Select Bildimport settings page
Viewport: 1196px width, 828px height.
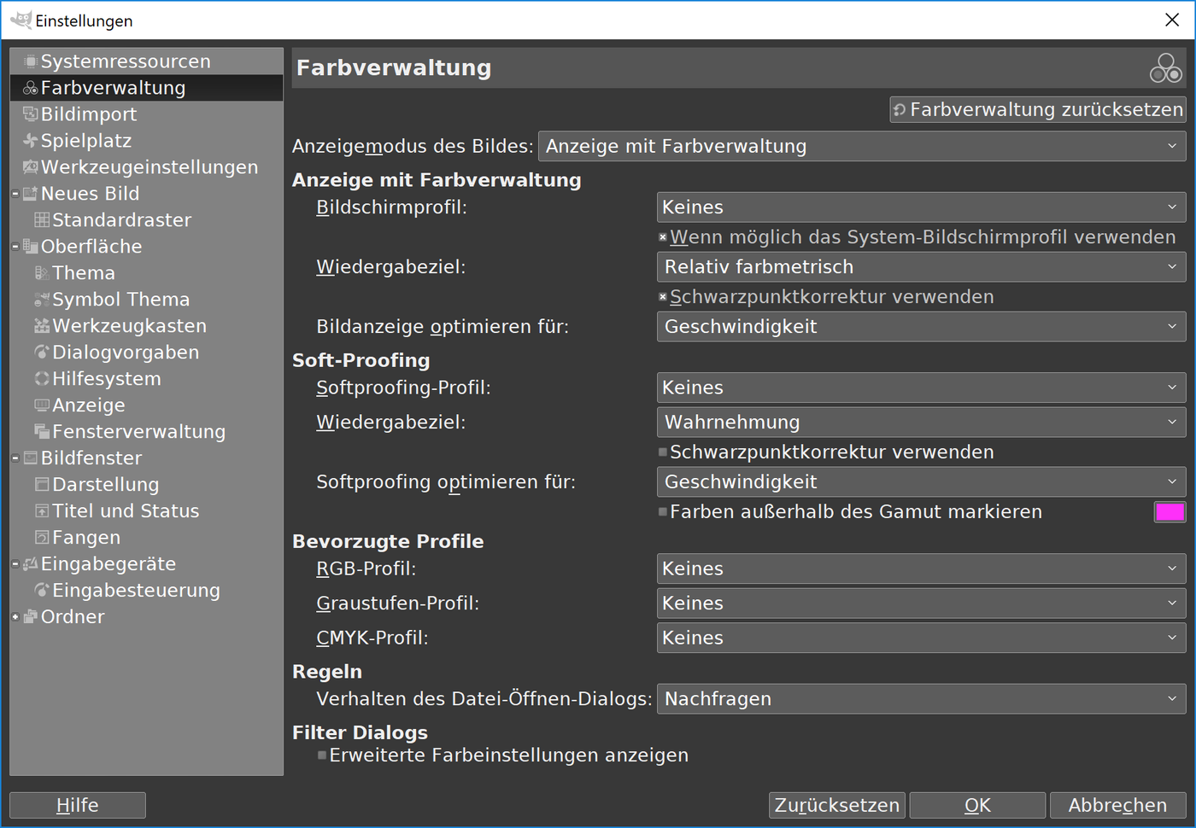pyautogui.click(x=146, y=114)
